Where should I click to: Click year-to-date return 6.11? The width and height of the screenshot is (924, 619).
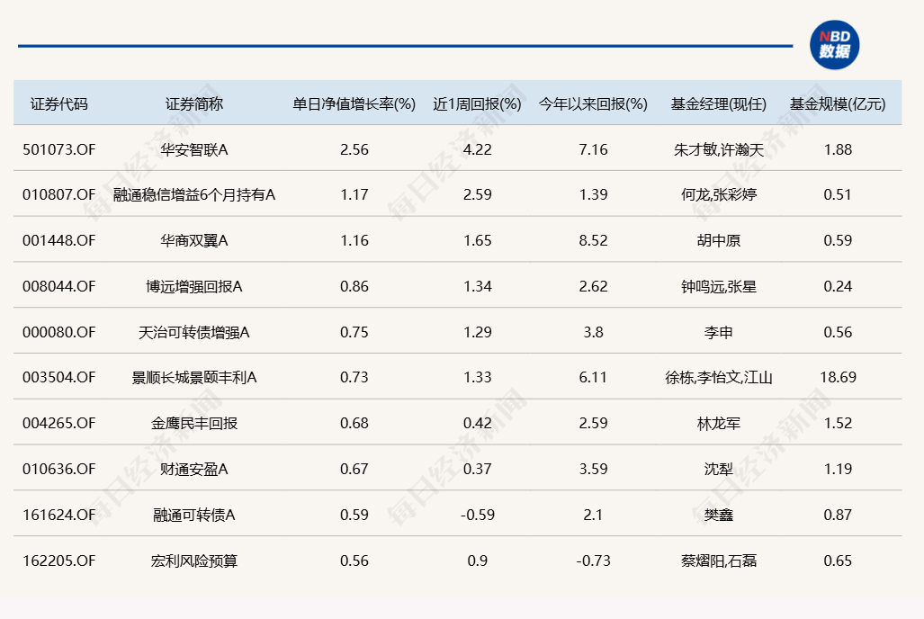594,377
